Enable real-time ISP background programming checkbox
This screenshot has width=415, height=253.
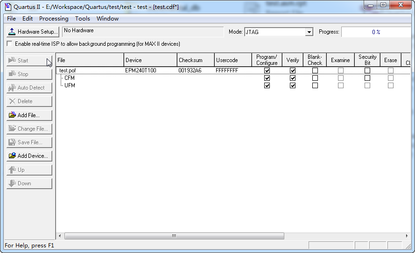pos(10,44)
